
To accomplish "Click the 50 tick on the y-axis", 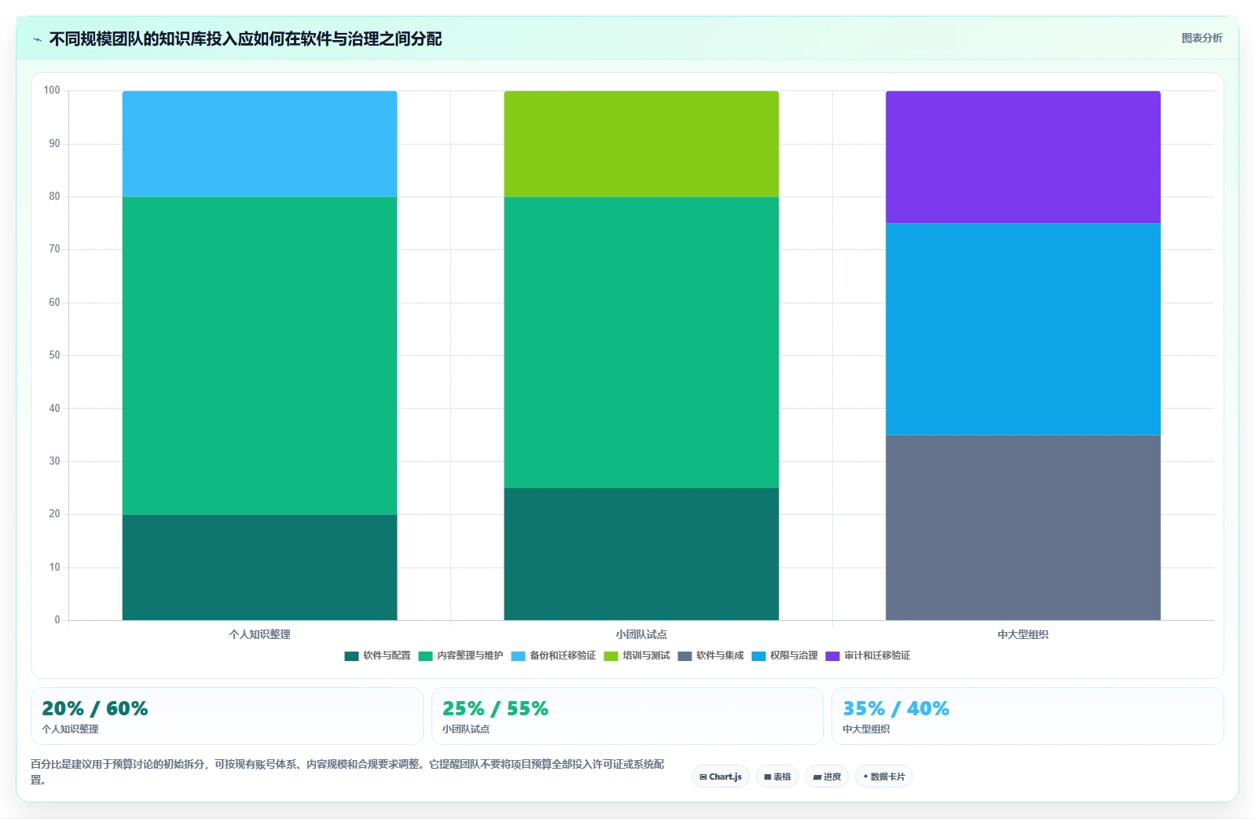I will (54, 355).
